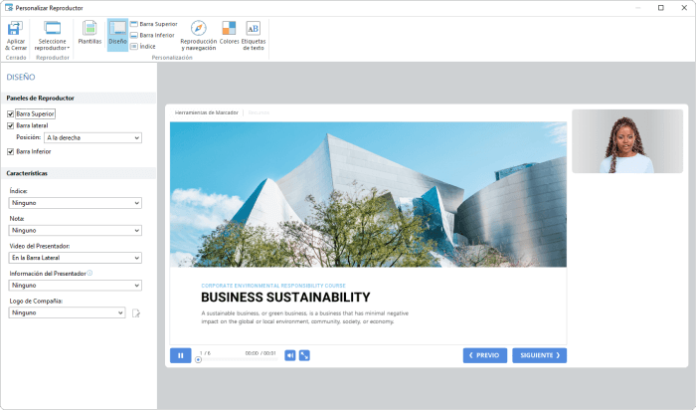
Task: Open the Información del Presentador dropdown
Action: pyautogui.click(x=75, y=286)
